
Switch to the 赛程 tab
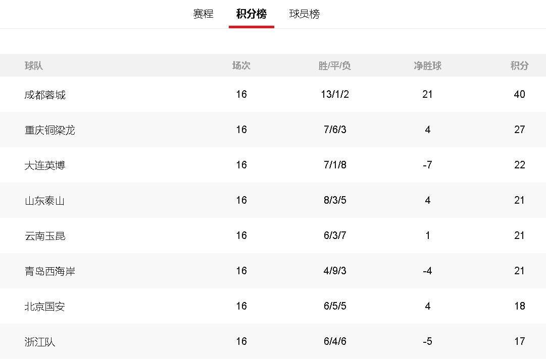coord(203,14)
